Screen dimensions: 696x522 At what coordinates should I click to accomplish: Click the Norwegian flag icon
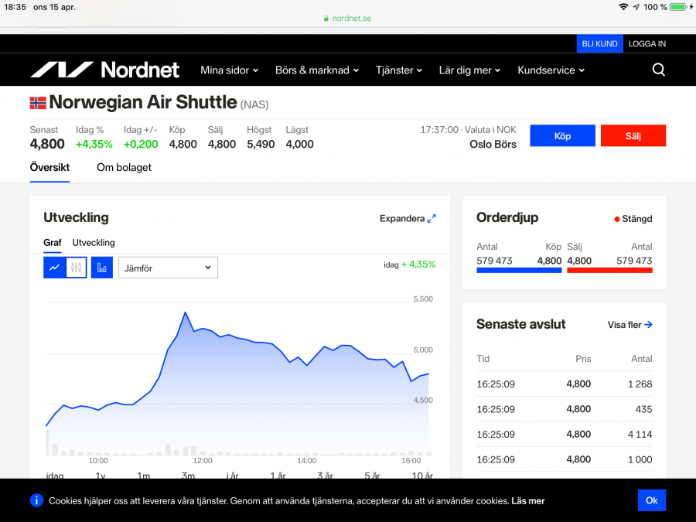(38, 103)
